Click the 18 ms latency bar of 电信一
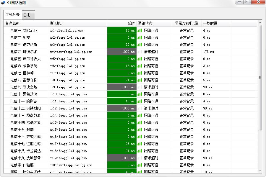This screenshot has height=177, width=266. coord(122,30)
